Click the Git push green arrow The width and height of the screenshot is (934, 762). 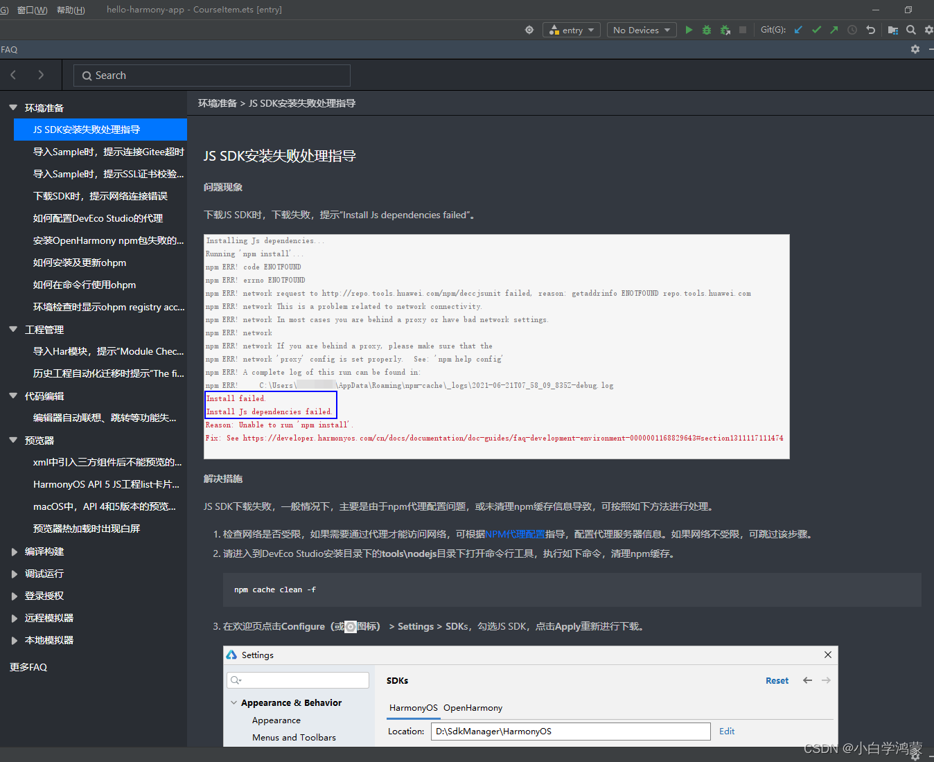click(x=834, y=30)
